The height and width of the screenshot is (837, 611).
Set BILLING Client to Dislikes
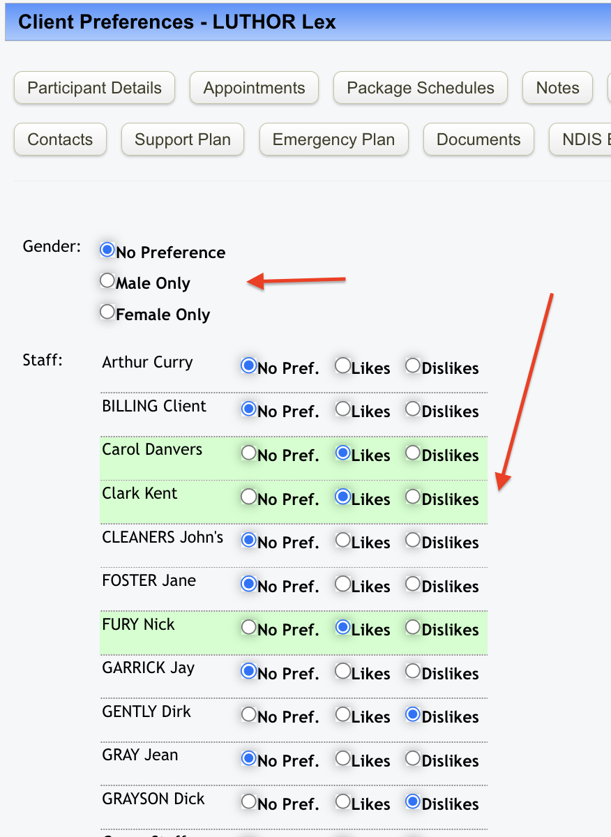pyautogui.click(x=413, y=409)
